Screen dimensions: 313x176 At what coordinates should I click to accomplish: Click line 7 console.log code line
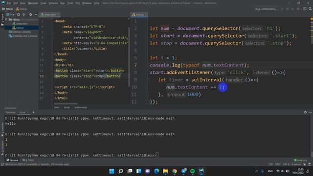tap(199, 65)
